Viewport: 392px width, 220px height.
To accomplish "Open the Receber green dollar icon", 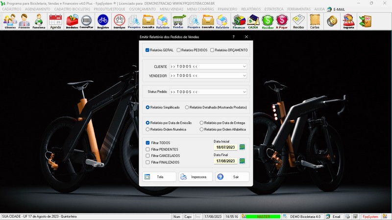I will (x=268, y=21).
